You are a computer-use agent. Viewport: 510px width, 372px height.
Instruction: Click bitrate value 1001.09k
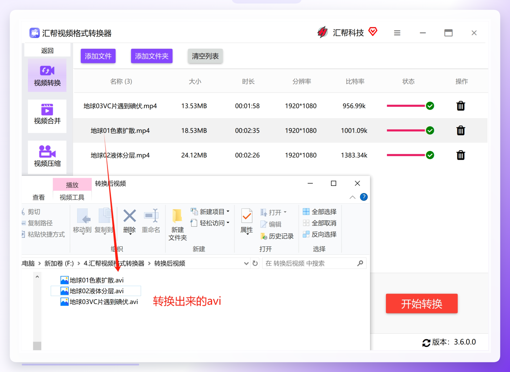354,131
